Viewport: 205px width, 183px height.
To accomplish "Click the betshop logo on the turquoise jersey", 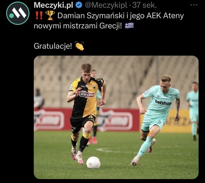I will pos(163,102).
